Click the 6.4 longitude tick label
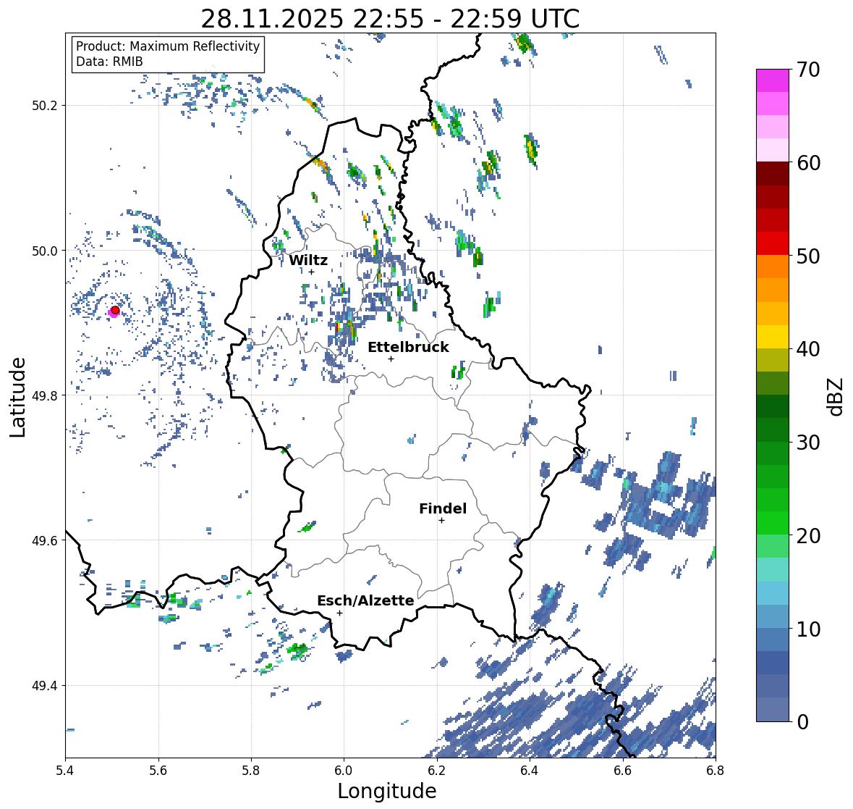This screenshot has width=853, height=809. pyautogui.click(x=530, y=770)
